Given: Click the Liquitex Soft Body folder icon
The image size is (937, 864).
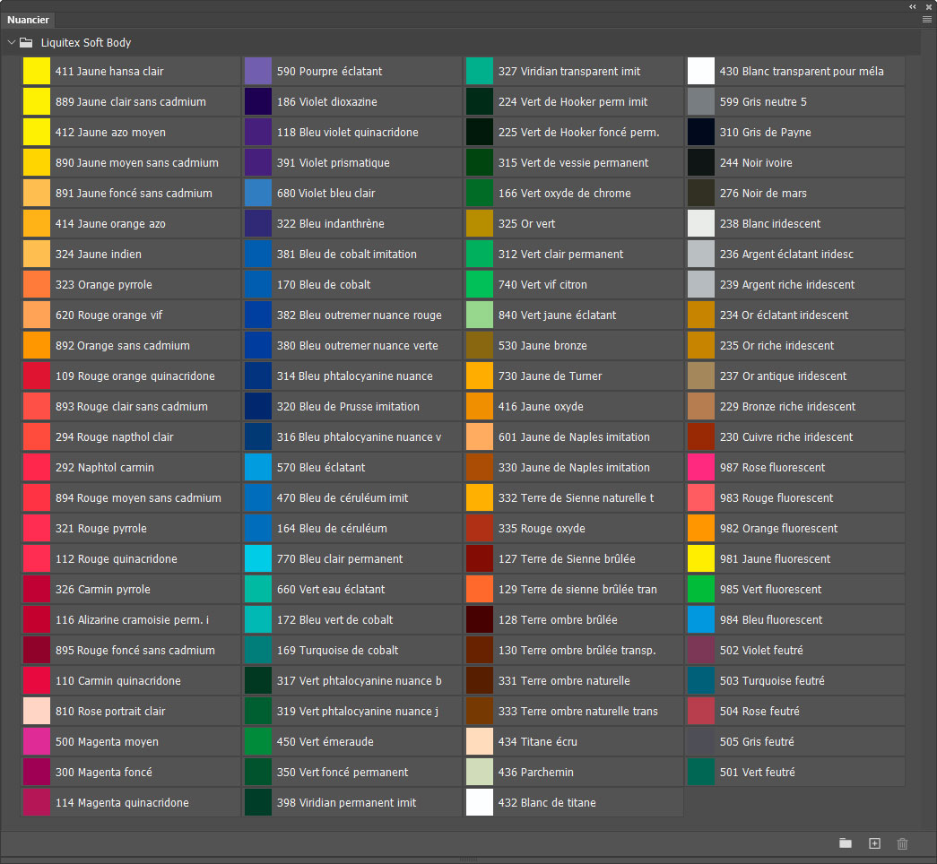Looking at the screenshot, I should [27, 42].
